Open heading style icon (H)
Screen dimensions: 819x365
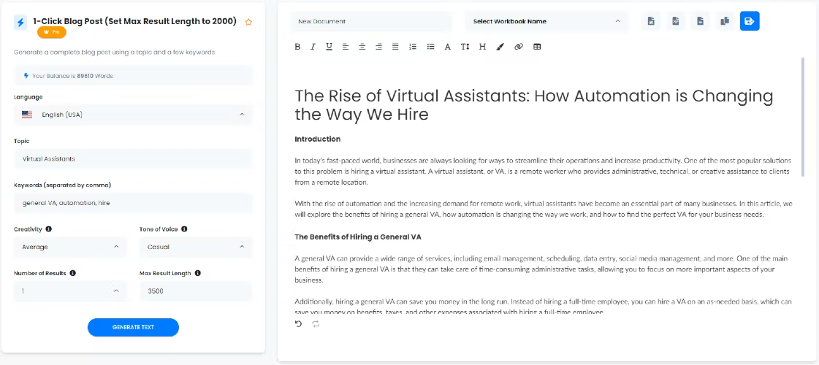click(483, 47)
